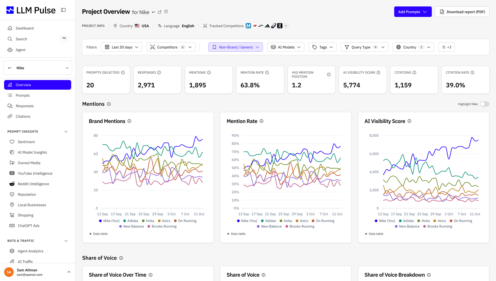
Task: Click the Add Prompts button
Action: click(413, 12)
